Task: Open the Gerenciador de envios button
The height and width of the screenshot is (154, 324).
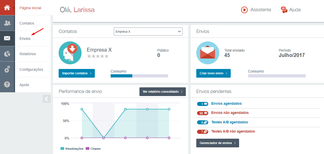Action: pyautogui.click(x=218, y=143)
